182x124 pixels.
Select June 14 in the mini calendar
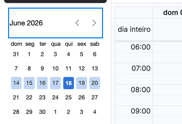[16, 83]
